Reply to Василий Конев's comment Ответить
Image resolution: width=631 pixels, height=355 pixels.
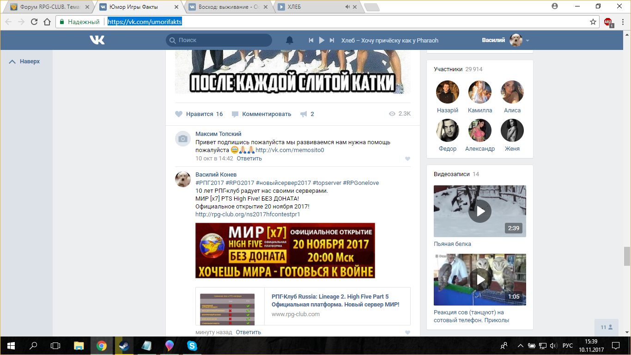pos(249,332)
